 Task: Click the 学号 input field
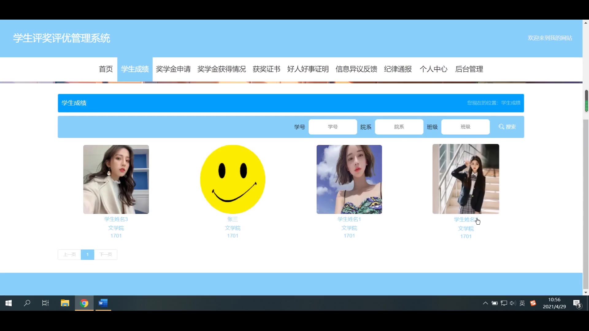click(x=333, y=127)
